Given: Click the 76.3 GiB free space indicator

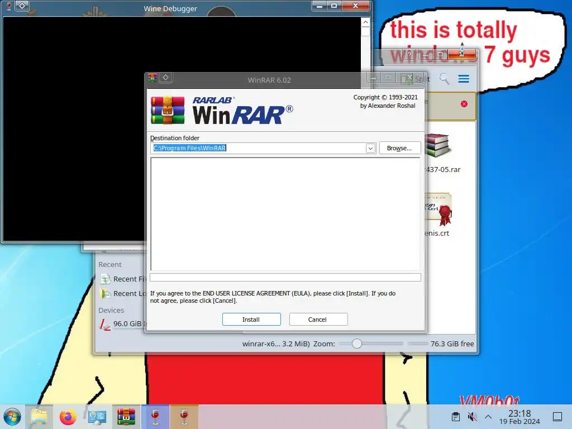Looking at the screenshot, I should click(452, 344).
